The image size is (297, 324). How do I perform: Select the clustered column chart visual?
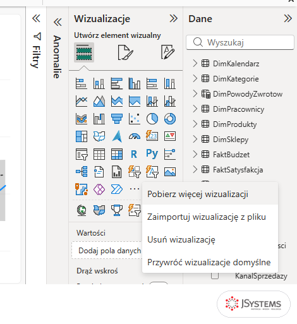tap(135, 83)
